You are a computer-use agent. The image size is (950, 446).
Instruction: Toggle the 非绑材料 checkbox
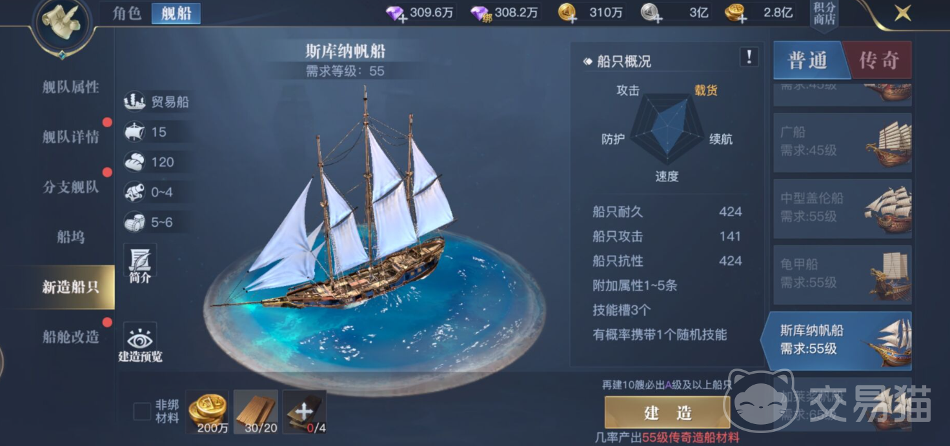tap(142, 411)
